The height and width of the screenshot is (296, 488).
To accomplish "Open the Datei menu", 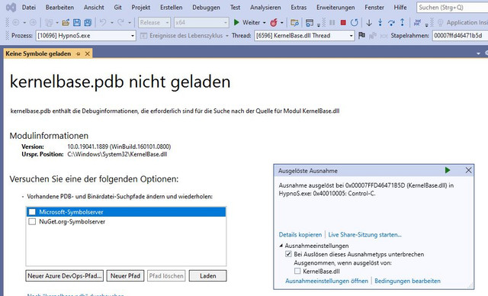I will (x=29, y=7).
